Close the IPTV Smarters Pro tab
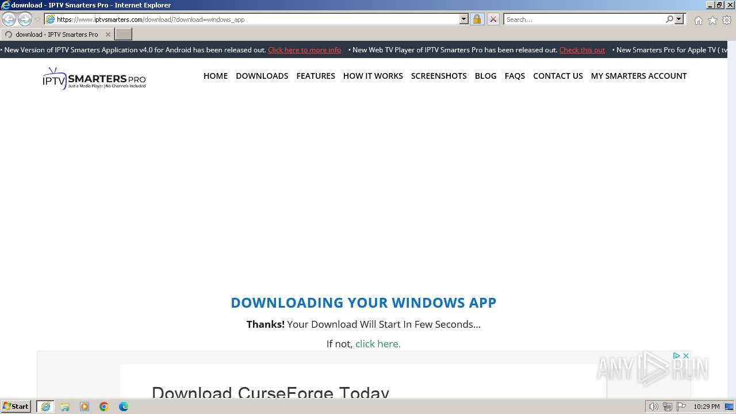 pyautogui.click(x=108, y=34)
